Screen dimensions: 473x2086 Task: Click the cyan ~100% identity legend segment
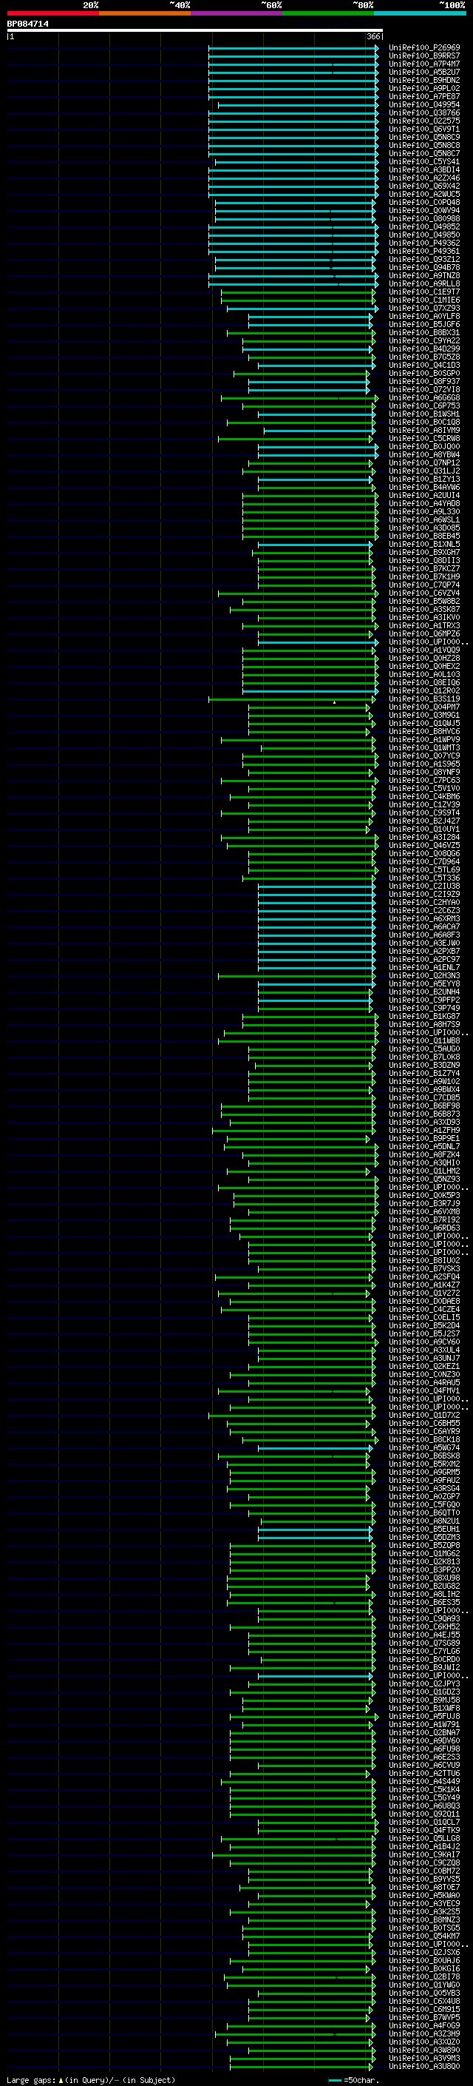(x=420, y=13)
